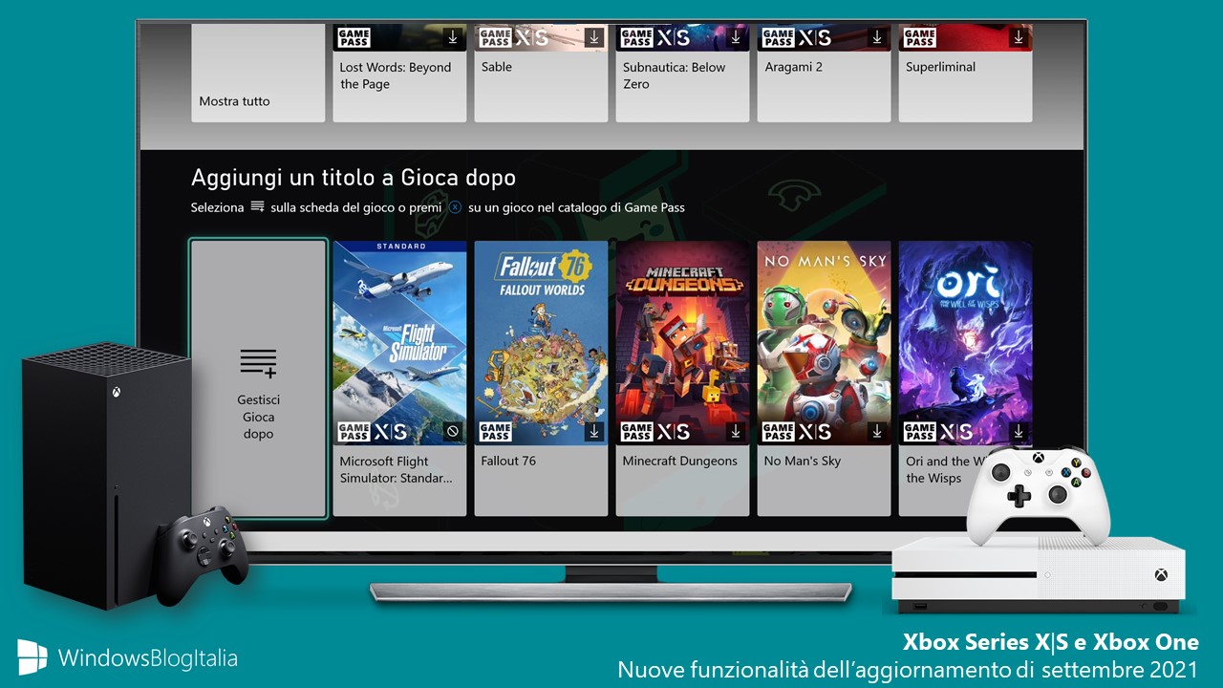Click the Game Pass badge on Superliminal
The height and width of the screenshot is (688, 1223).
[919, 37]
